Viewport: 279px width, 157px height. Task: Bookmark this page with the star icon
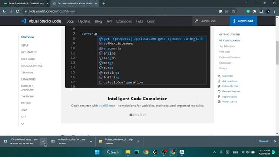[x=234, y=11]
